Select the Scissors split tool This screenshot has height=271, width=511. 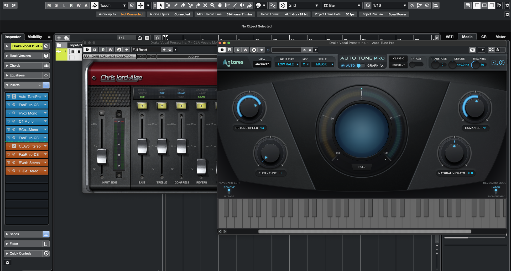tap(190, 6)
